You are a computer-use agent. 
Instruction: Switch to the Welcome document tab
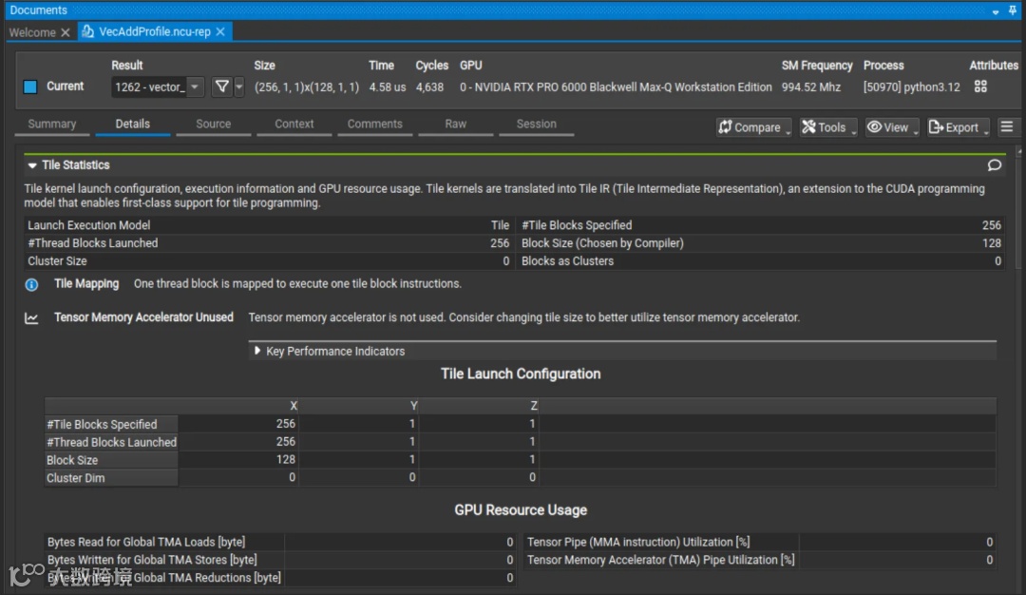pyautogui.click(x=32, y=32)
